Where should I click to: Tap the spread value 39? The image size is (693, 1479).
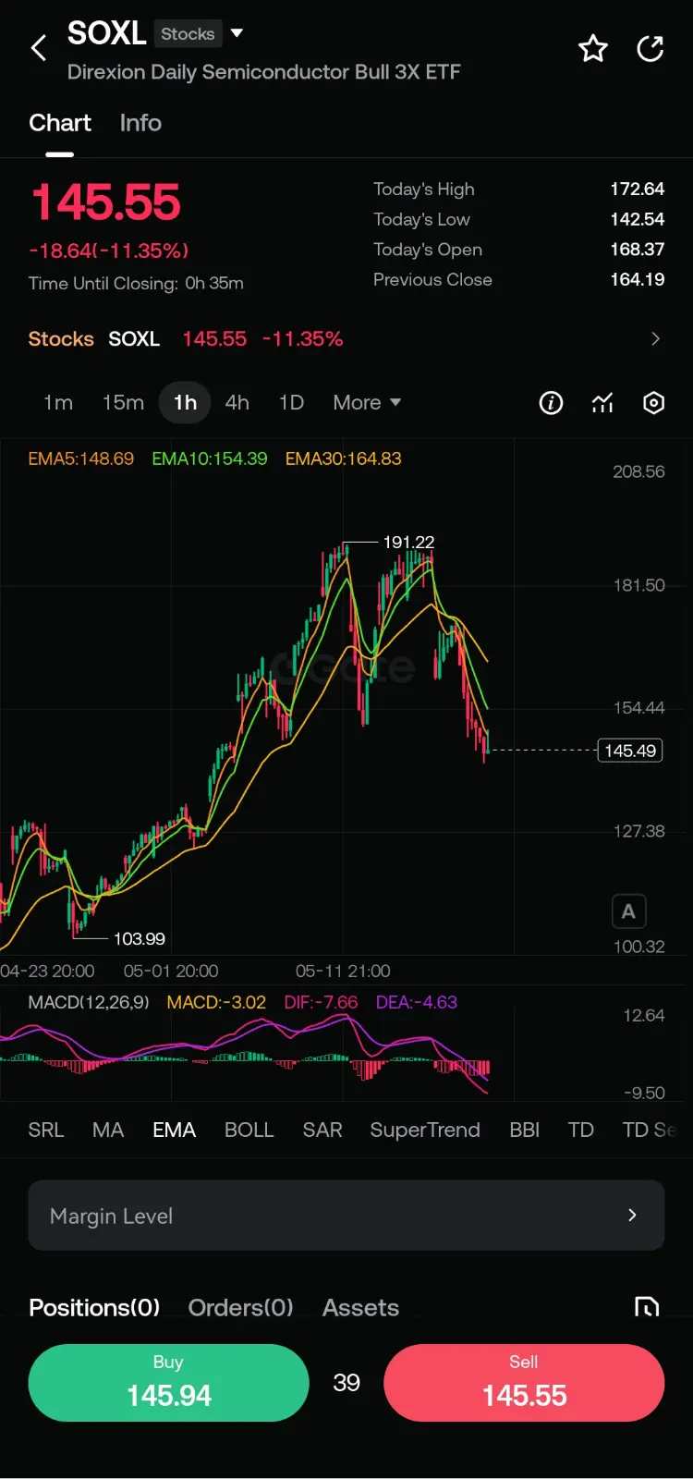coord(346,1383)
